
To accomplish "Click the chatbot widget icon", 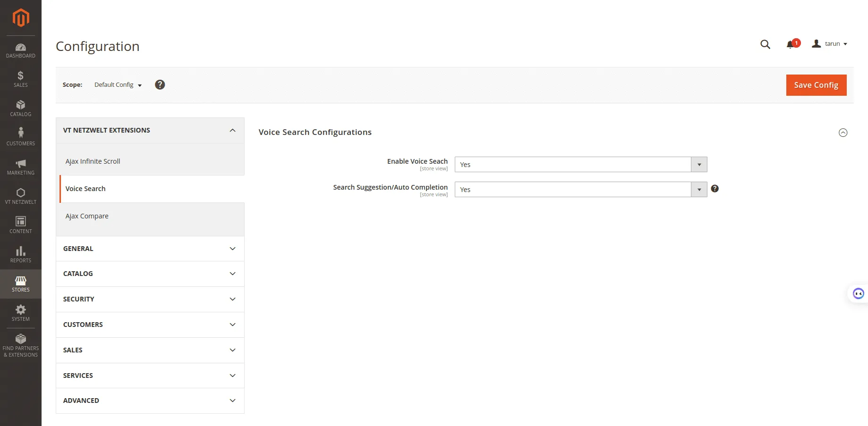I will tap(858, 294).
